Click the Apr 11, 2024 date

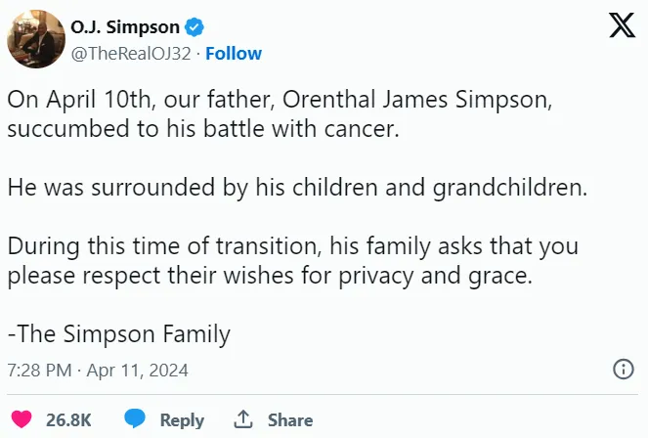[138, 371]
